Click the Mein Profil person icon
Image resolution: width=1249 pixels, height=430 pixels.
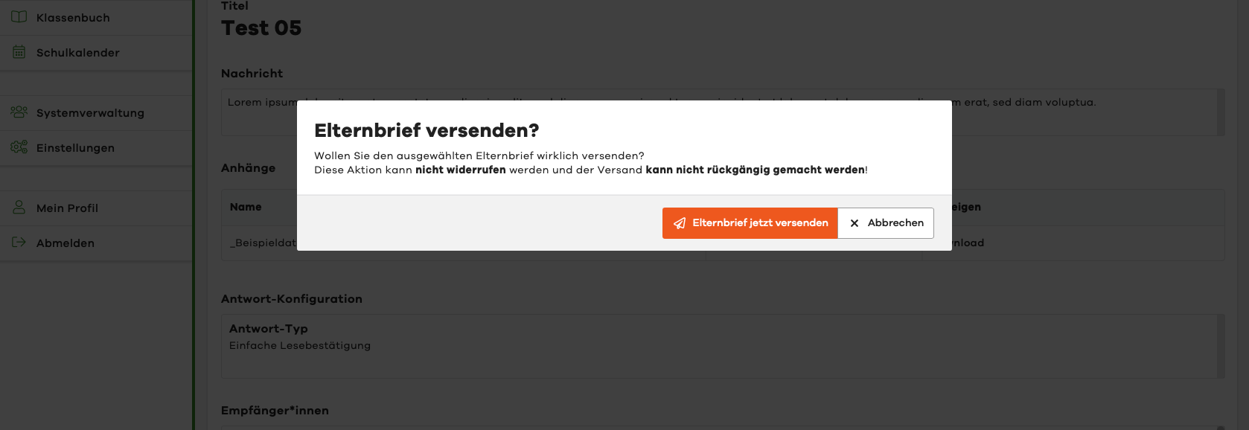coord(19,208)
